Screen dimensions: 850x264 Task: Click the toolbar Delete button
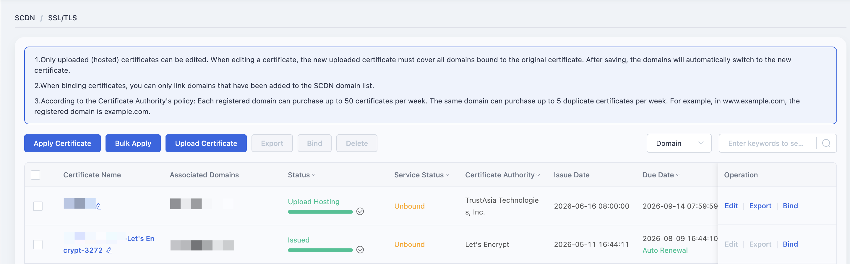point(357,143)
